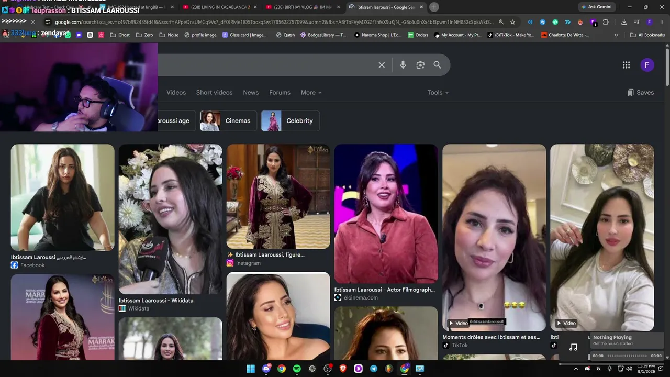Open the taskbar volume speaker icon
Screen dimensions: 670x377
[629, 369]
